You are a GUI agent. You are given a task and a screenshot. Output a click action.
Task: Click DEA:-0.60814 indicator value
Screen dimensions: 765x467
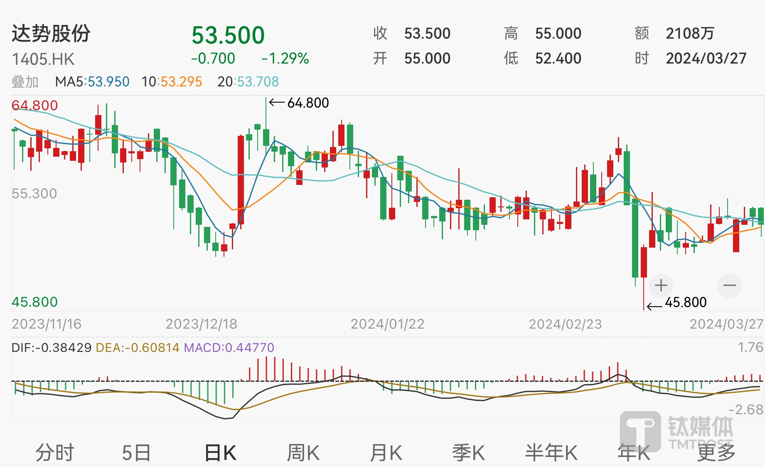[x=138, y=347]
